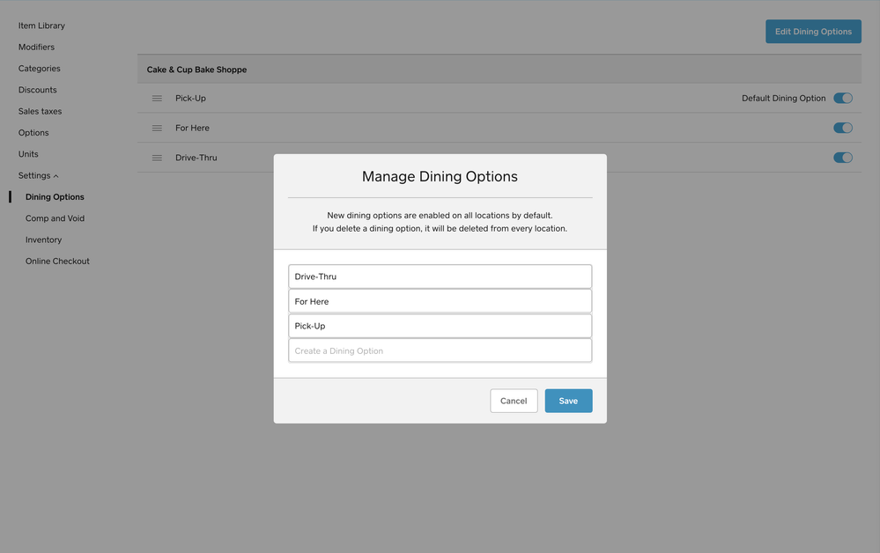Viewport: 880px width, 553px height.
Task: Grab the reorder handle beside Drive-Thru
Action: [157, 158]
